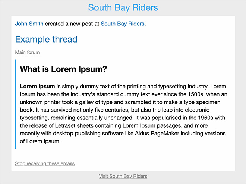Open John Smith's profile link
This screenshot has height=184, width=246.
tap(29, 24)
